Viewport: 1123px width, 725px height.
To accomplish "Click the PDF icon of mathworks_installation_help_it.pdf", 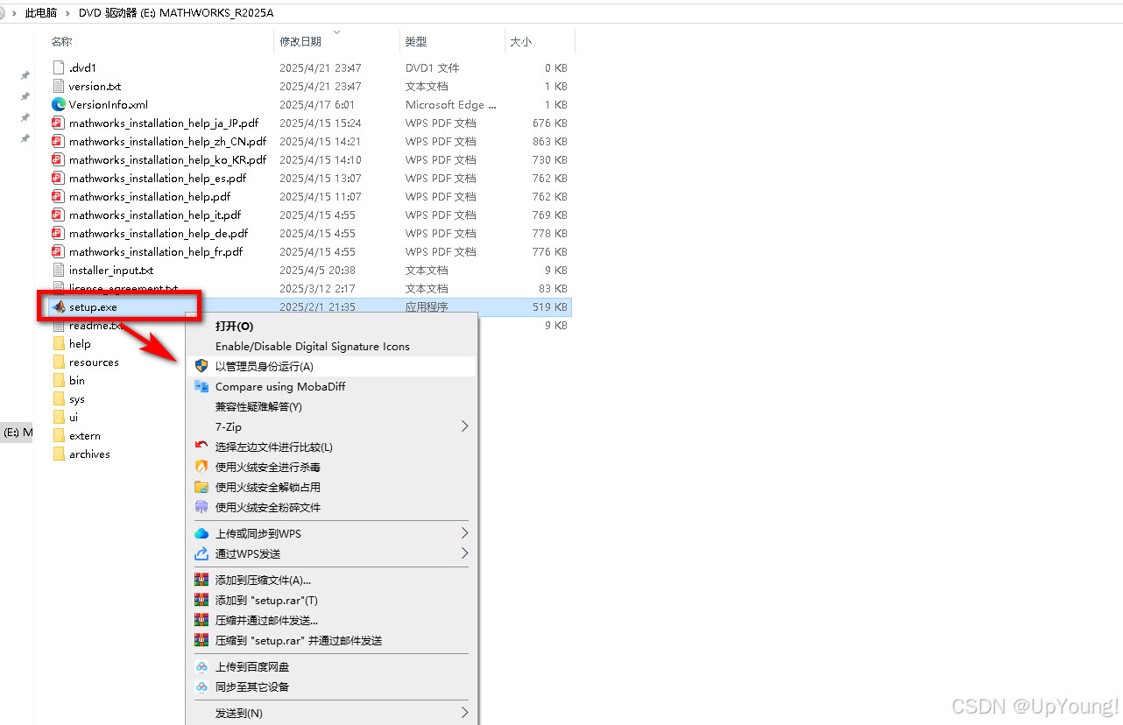I will point(59,215).
